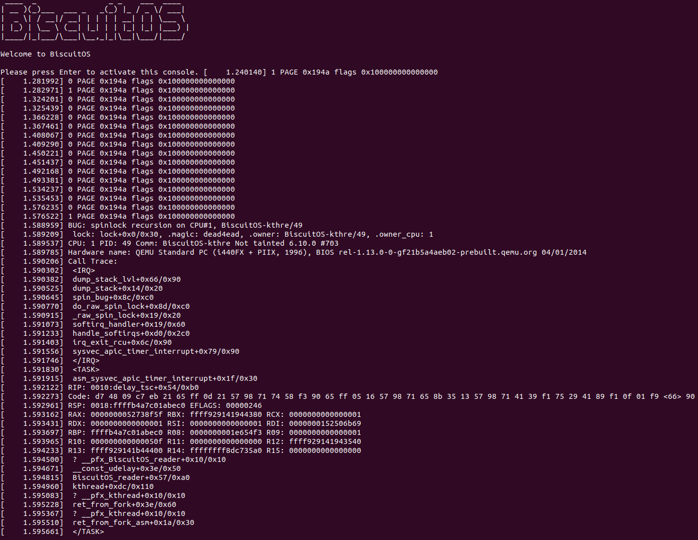Click 'do_raw_spin_lock+0x8d/0xc0' trace entry

point(131,306)
